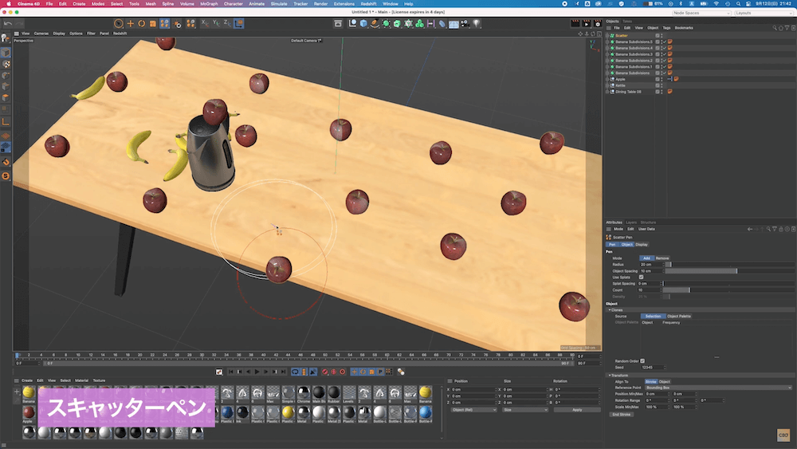The width and height of the screenshot is (797, 449).
Task: Open the Reference Point Bounding Box dropdown
Action: [717, 388]
